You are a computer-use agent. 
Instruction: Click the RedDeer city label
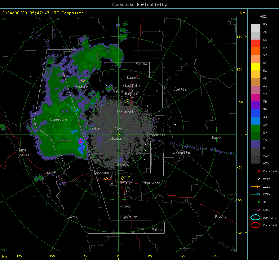pos(131,94)
